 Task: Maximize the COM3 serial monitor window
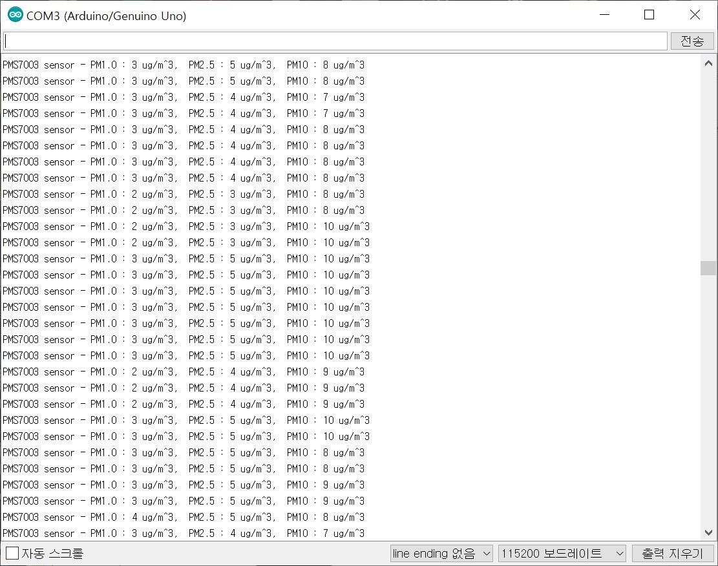[x=649, y=15]
